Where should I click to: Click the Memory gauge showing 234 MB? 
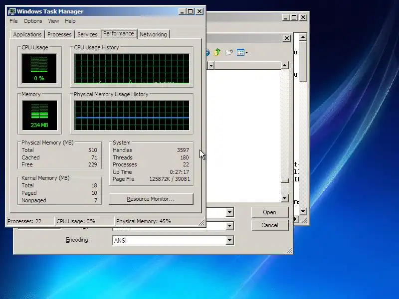click(39, 116)
